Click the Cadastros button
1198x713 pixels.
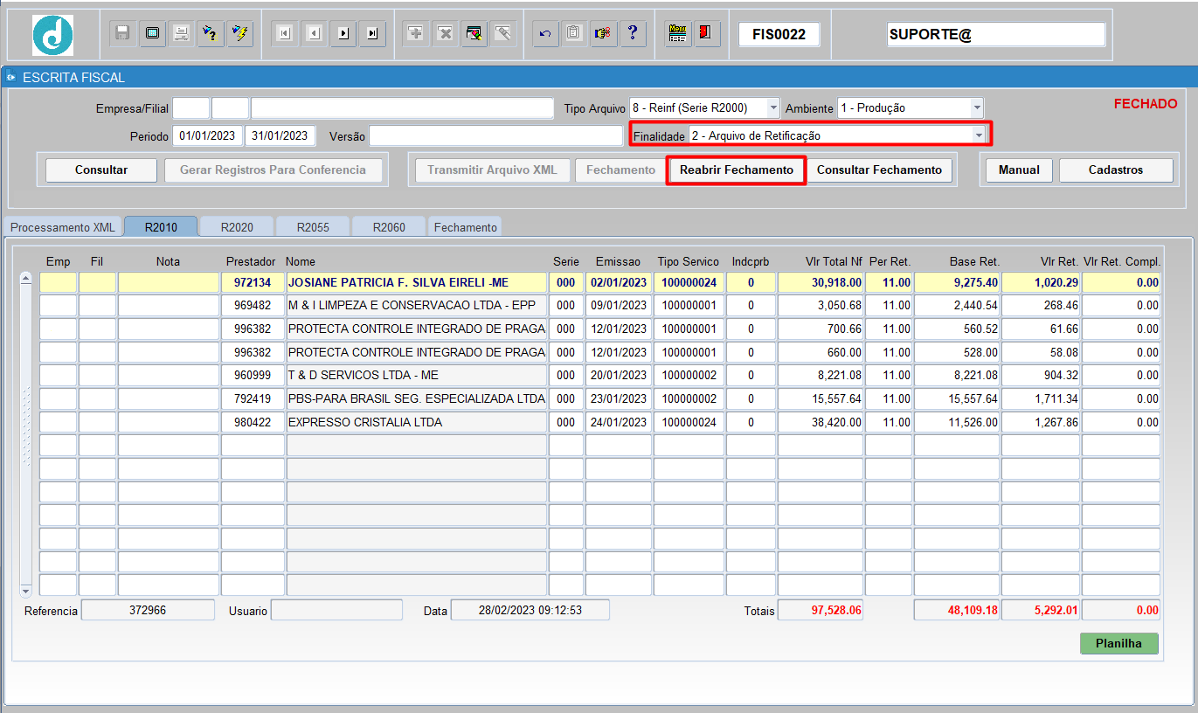click(1116, 170)
